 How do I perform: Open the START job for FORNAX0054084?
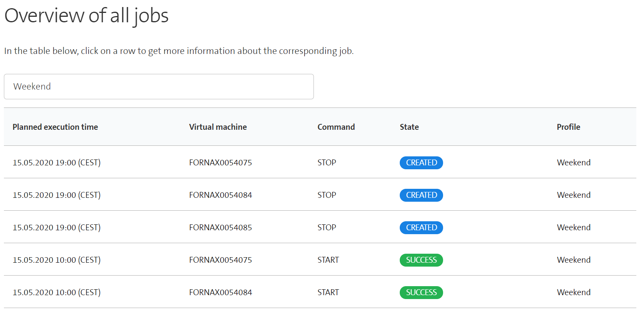221,292
